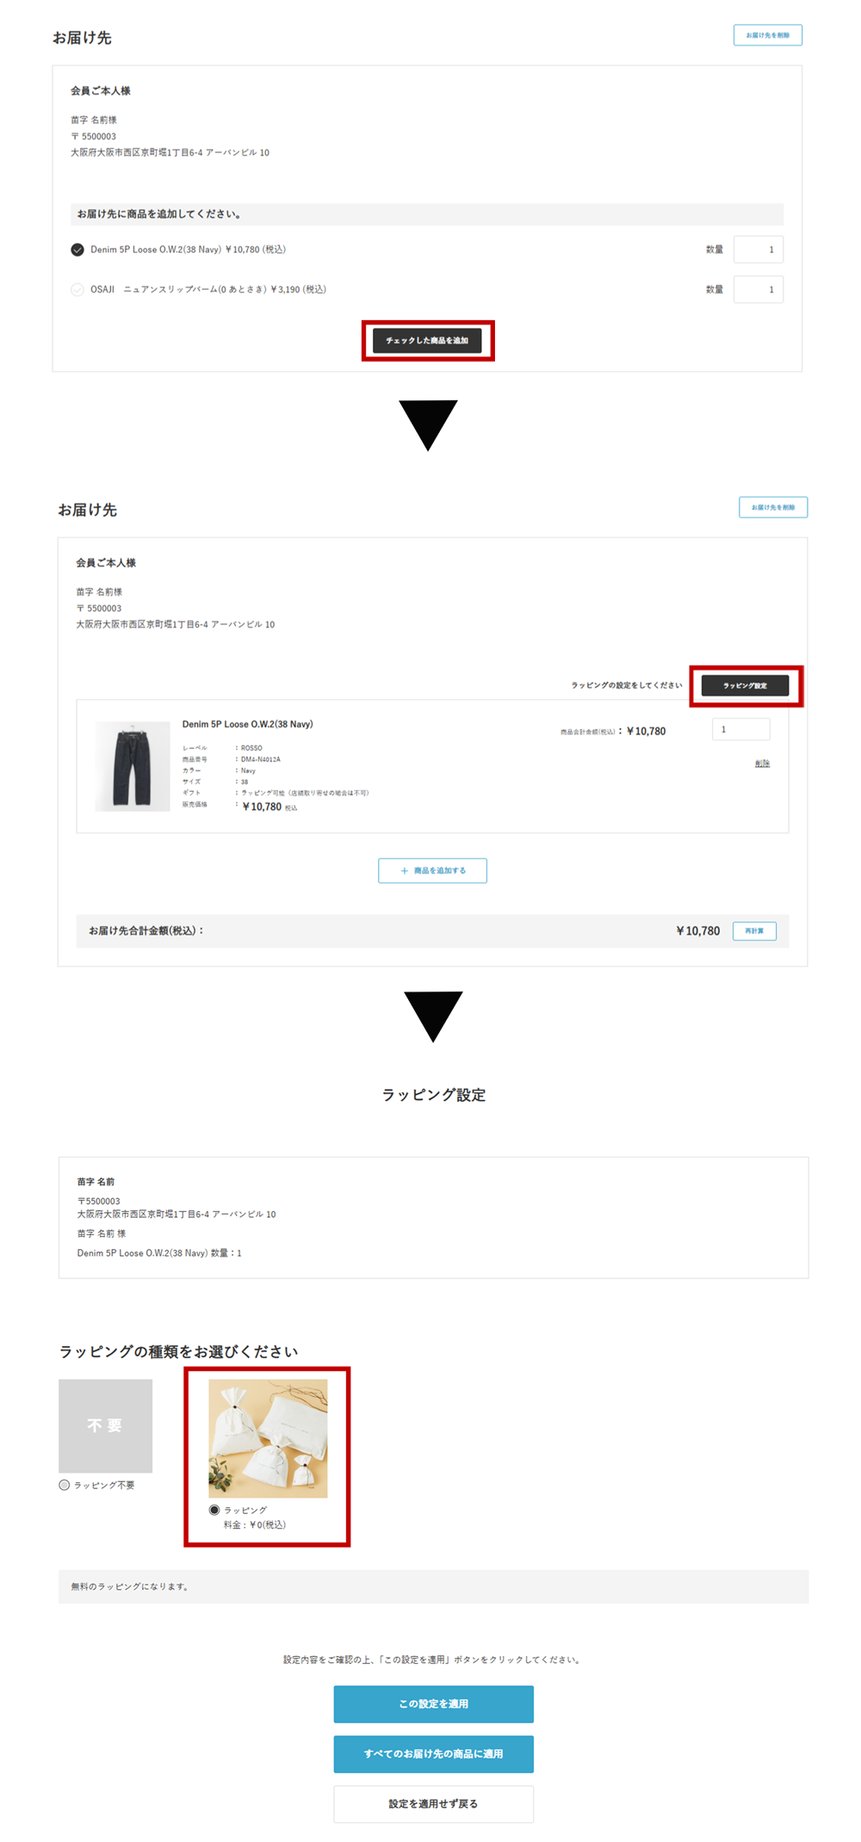This screenshot has width=861, height=1842.
Task: Check the Denim 5P Loose item checkbox
Action: (77, 250)
